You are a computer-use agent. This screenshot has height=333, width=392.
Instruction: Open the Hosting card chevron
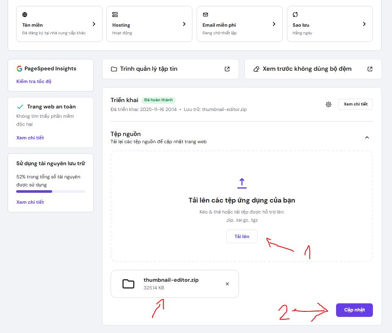point(184,24)
